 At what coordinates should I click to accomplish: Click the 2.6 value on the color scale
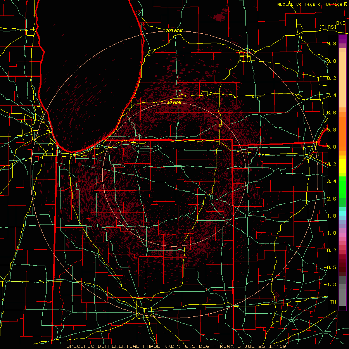click(332, 199)
